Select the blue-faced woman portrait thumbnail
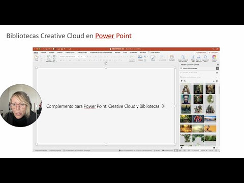The height and width of the screenshot is (183, 244). pos(186,99)
